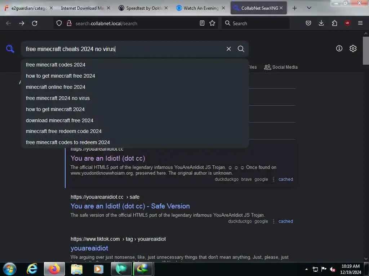Open a new browser tab
Viewport: 369px width, 276px height.
pos(294,8)
